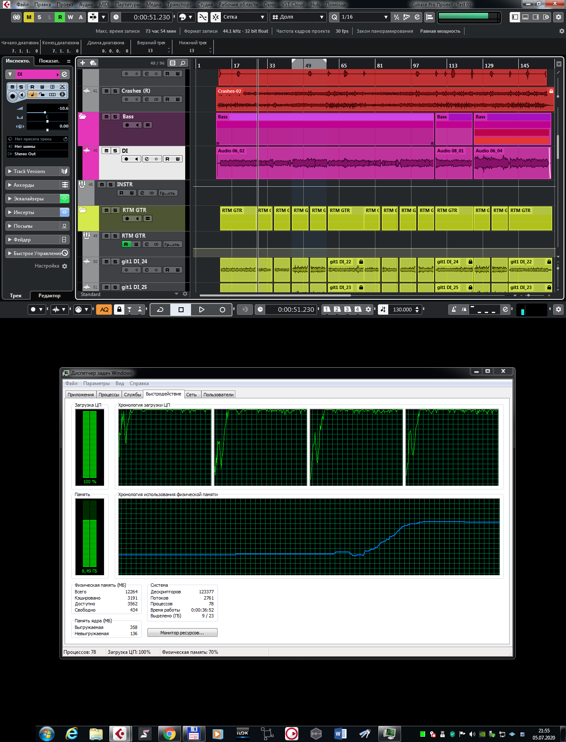
Task: Open Chrome from the Windows taskbar
Action: pos(169,734)
